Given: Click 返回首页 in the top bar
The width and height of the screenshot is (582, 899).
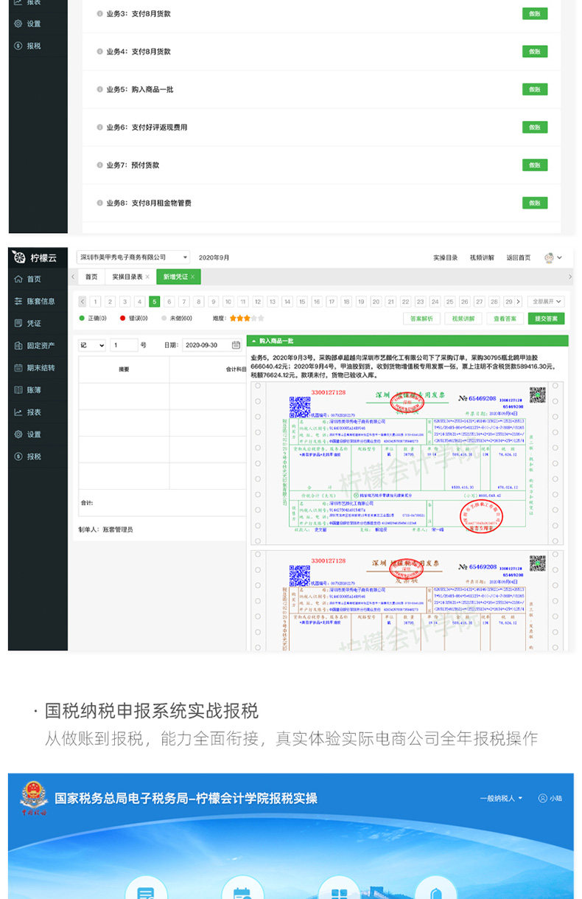Looking at the screenshot, I should 518,257.
